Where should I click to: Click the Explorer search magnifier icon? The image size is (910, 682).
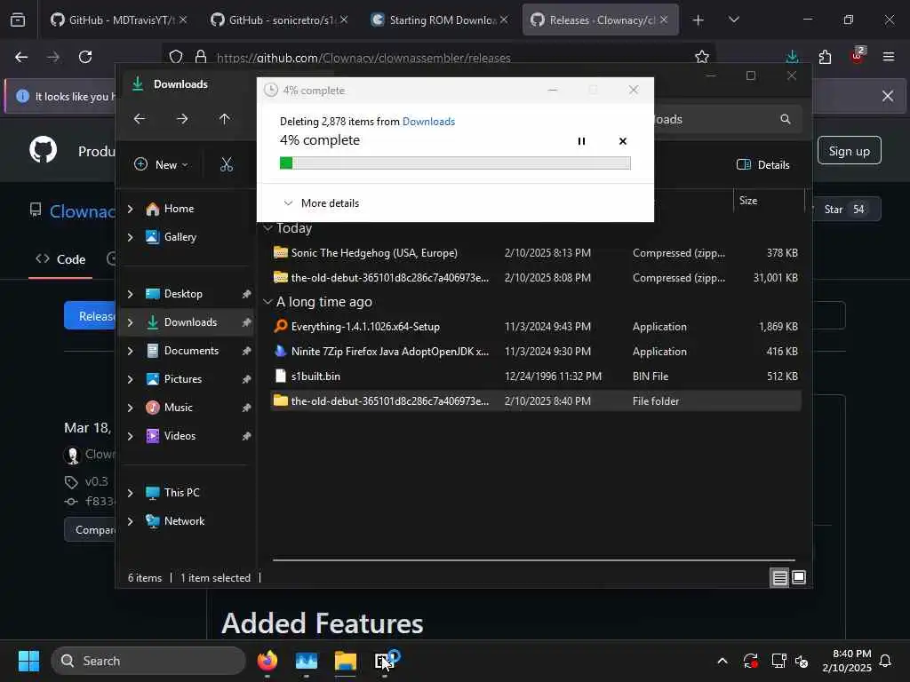tap(786, 119)
